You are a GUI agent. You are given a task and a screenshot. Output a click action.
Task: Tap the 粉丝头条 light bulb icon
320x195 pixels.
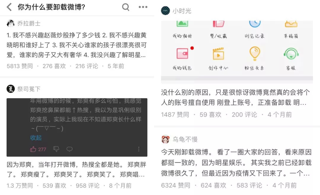255,53
